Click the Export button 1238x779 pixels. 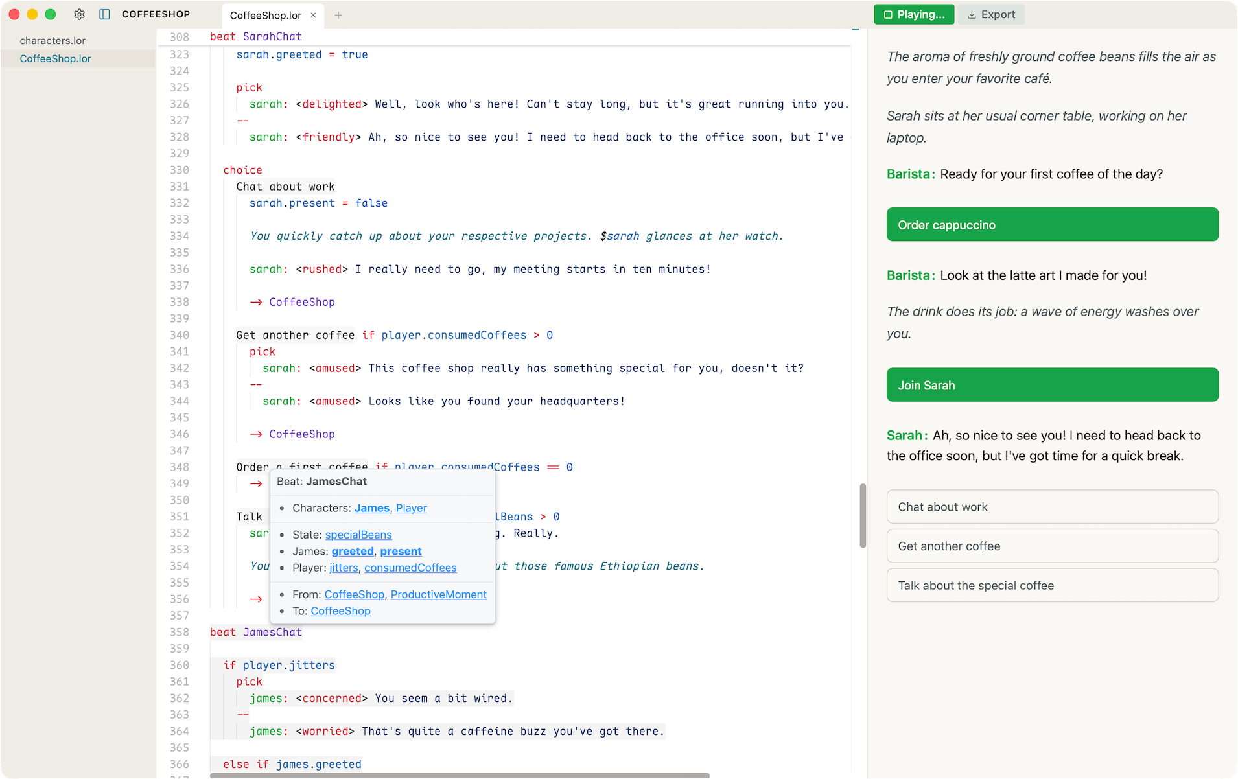[991, 14]
